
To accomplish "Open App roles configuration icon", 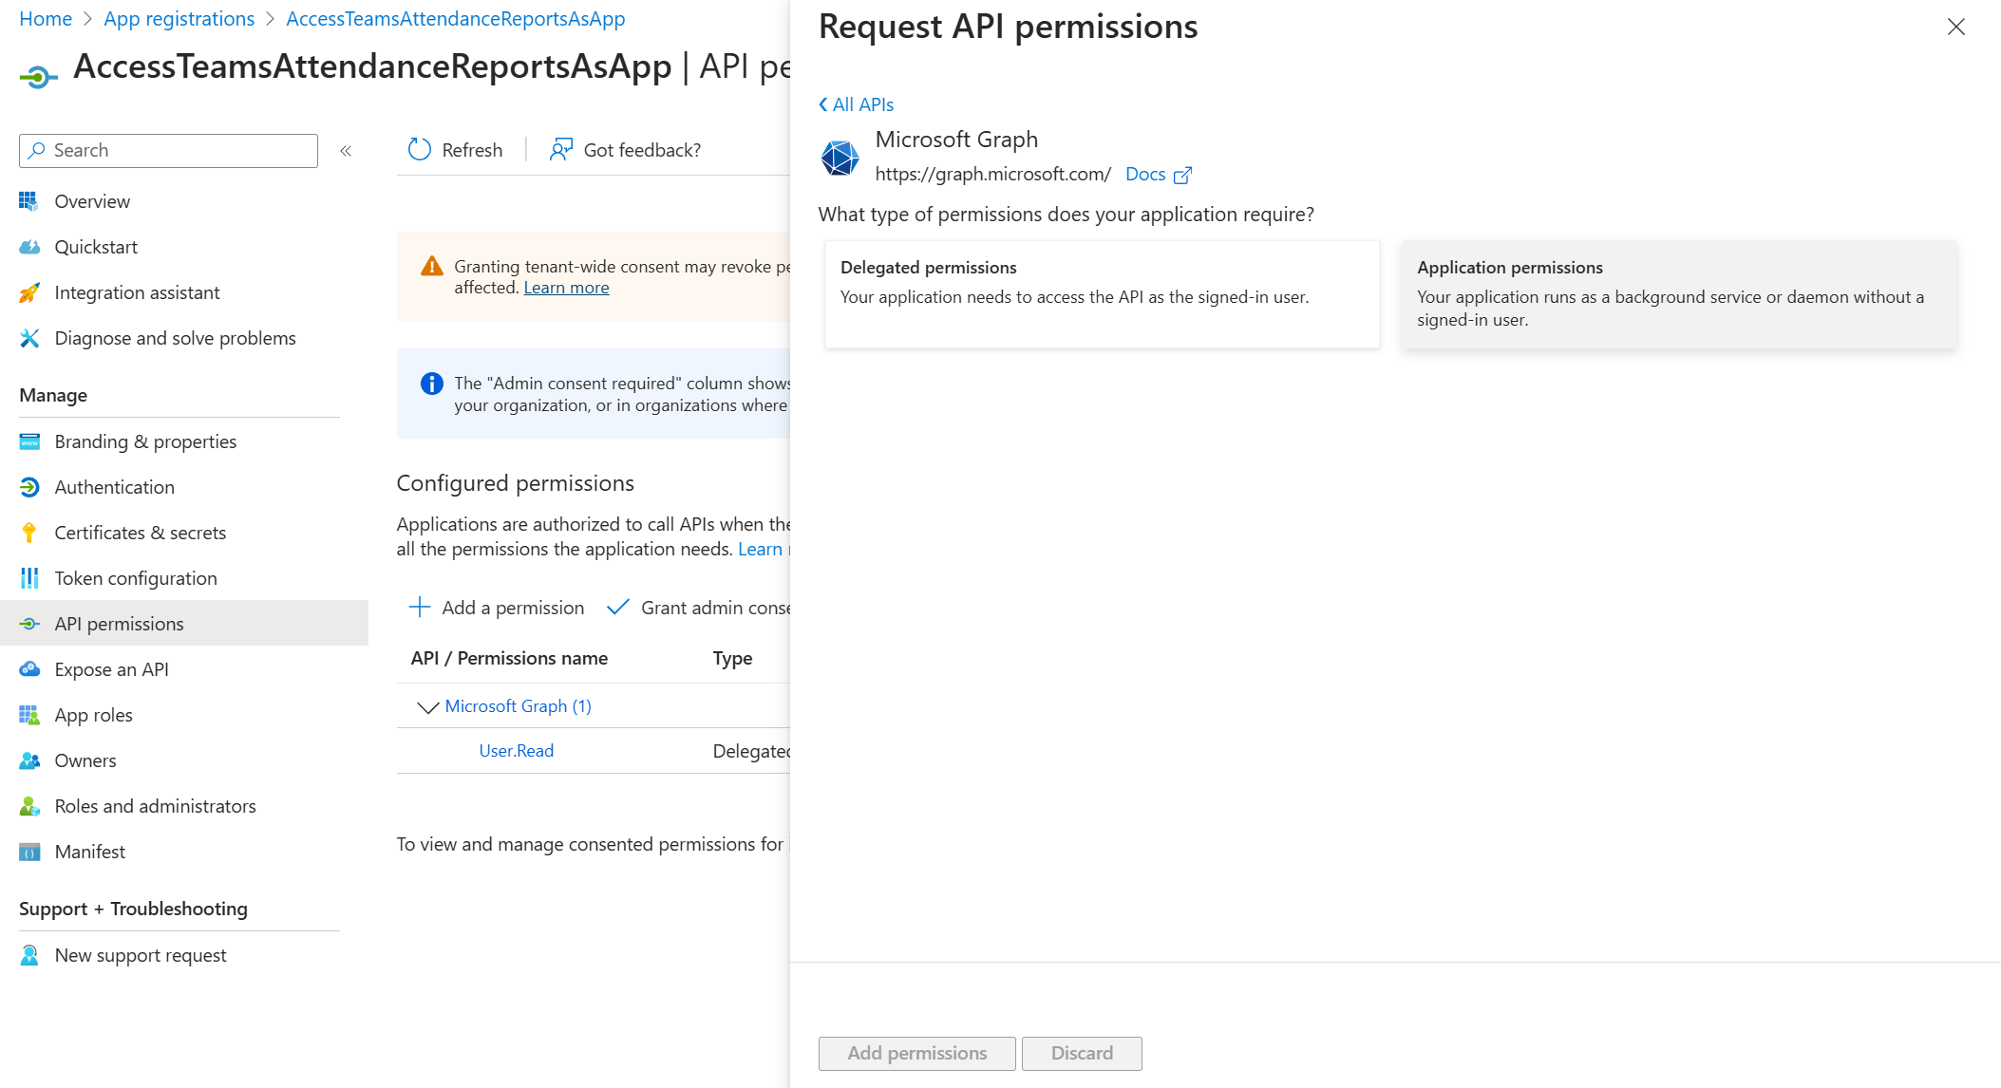I will click(x=29, y=714).
